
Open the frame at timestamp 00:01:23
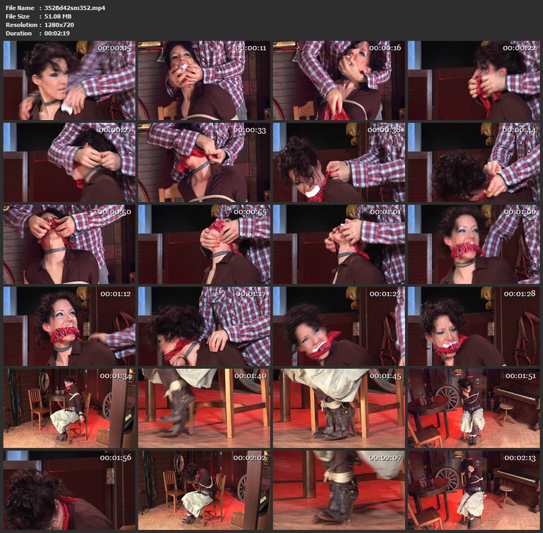(x=338, y=326)
